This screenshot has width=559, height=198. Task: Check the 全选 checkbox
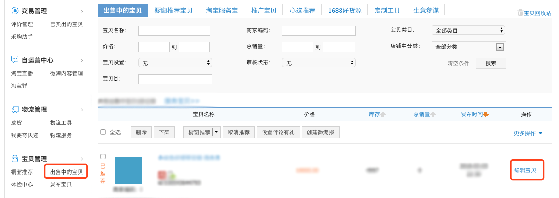pyautogui.click(x=103, y=132)
